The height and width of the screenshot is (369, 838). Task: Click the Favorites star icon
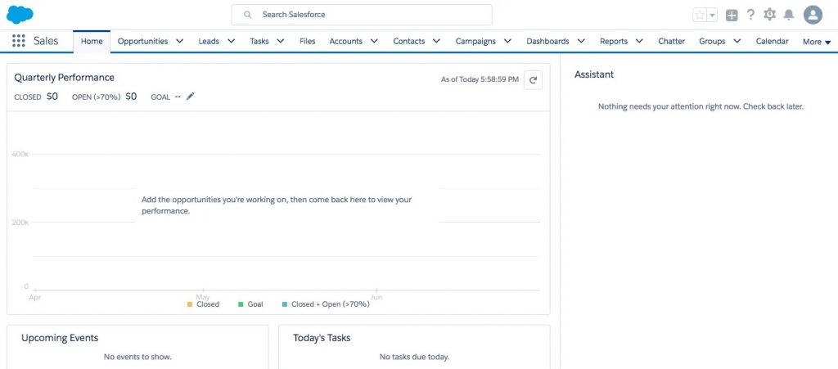700,15
